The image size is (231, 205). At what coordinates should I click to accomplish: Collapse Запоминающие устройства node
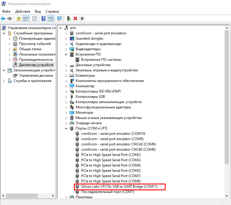click(4, 70)
